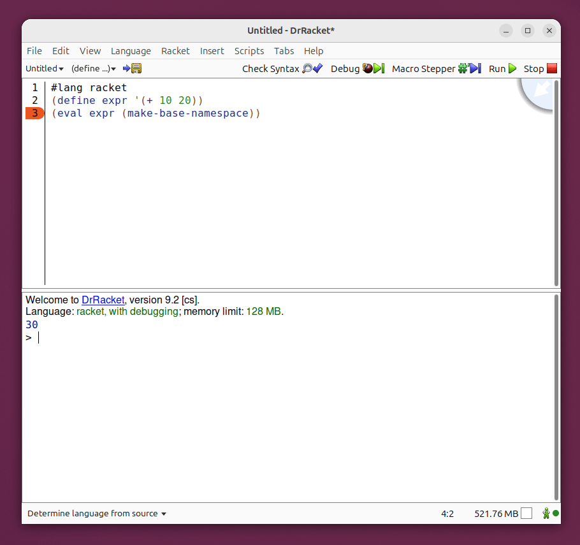Open the Help menu

click(x=314, y=51)
